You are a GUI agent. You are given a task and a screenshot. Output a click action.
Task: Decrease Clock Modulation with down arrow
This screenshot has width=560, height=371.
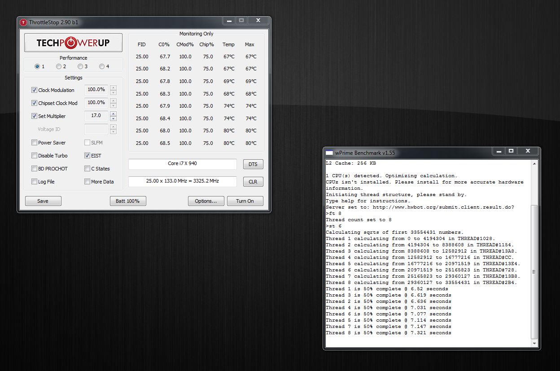(x=113, y=92)
